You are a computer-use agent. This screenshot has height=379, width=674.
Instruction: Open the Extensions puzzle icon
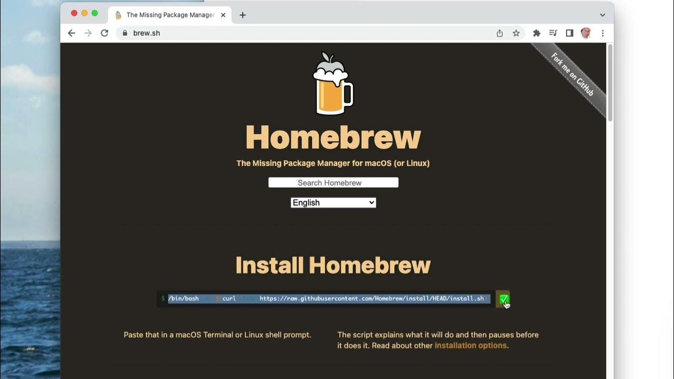click(x=537, y=33)
